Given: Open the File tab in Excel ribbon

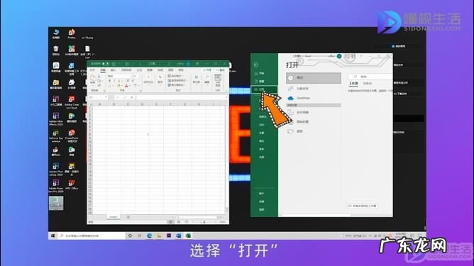Looking at the screenshot, I should click(x=92, y=70).
